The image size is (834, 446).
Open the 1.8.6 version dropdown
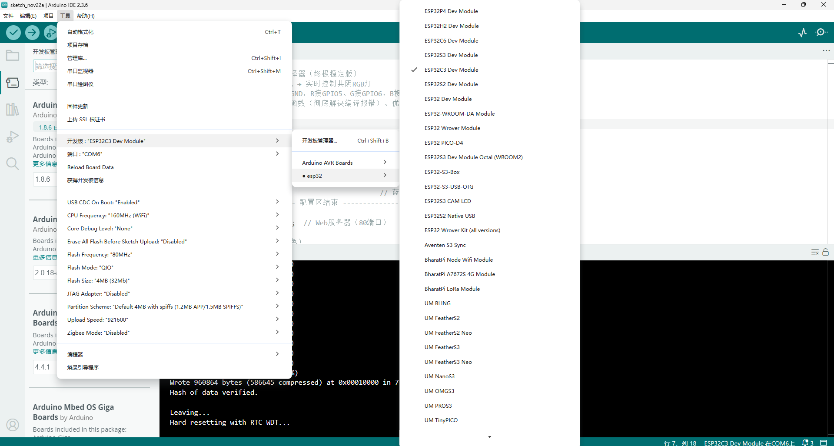(x=45, y=179)
